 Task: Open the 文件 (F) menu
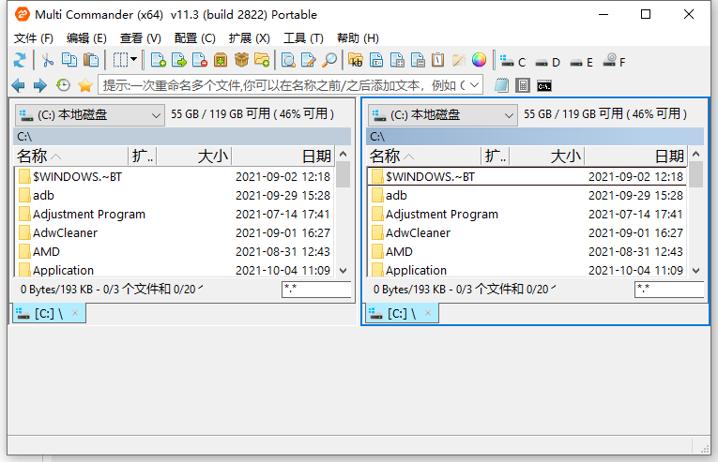point(34,38)
